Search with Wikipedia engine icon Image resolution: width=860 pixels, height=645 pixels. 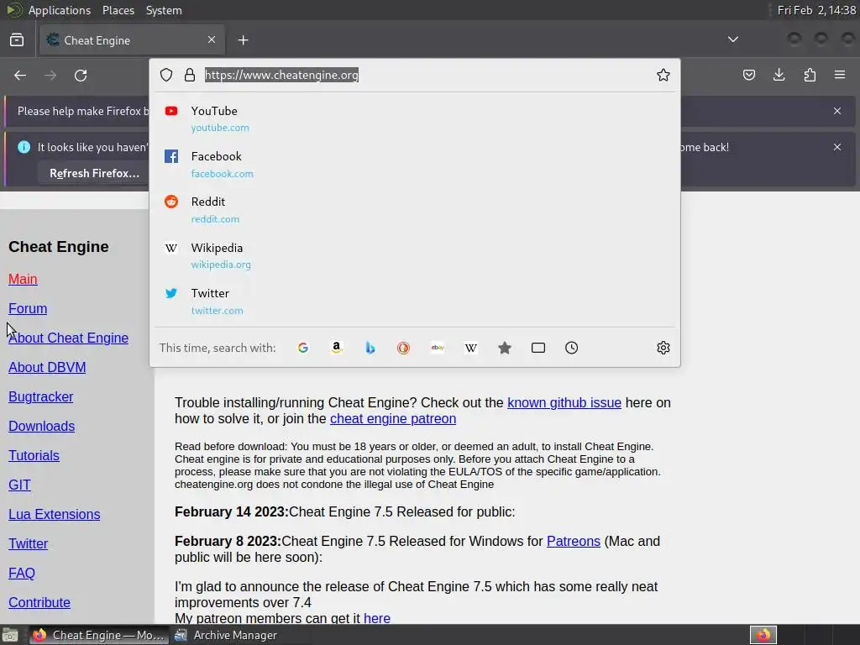click(x=471, y=348)
